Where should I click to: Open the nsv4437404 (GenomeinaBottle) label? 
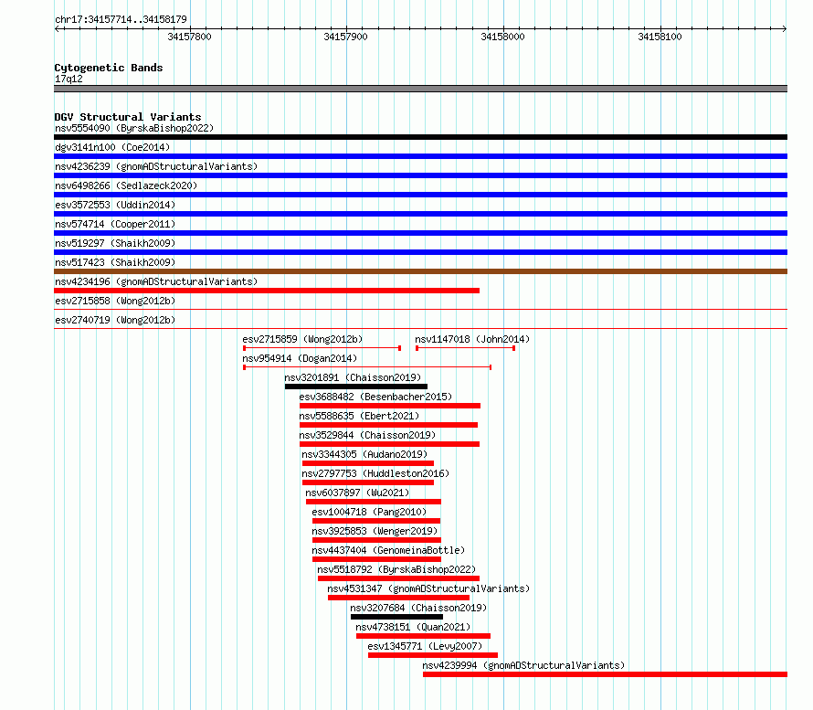388,550
